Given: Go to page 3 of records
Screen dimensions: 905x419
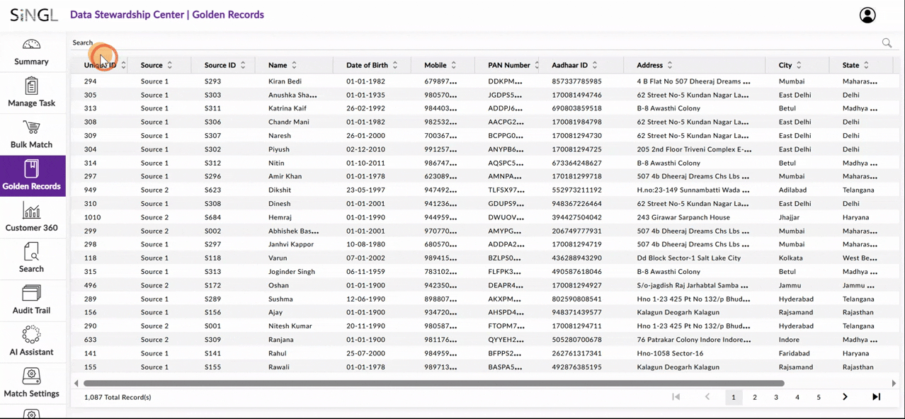Looking at the screenshot, I should [775, 397].
